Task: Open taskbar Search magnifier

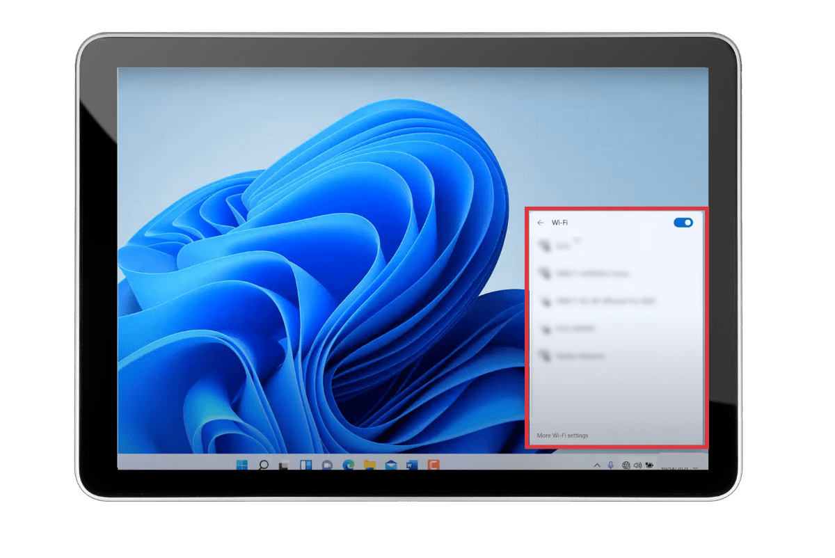Action: coord(264,465)
